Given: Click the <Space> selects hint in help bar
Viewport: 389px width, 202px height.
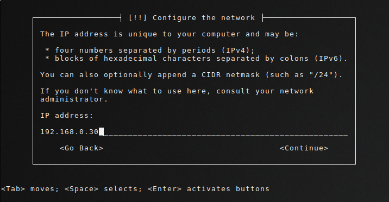Looking at the screenshot, I should [x=103, y=188].
